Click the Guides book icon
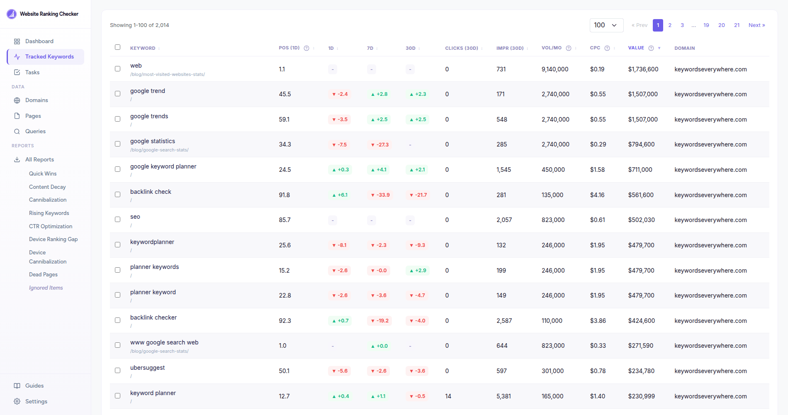This screenshot has width=788, height=415. (17, 386)
